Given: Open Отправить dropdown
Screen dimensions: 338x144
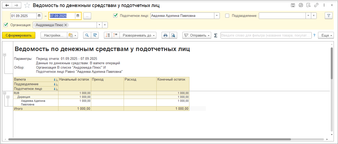Looking at the screenshot, I should click(197, 35).
